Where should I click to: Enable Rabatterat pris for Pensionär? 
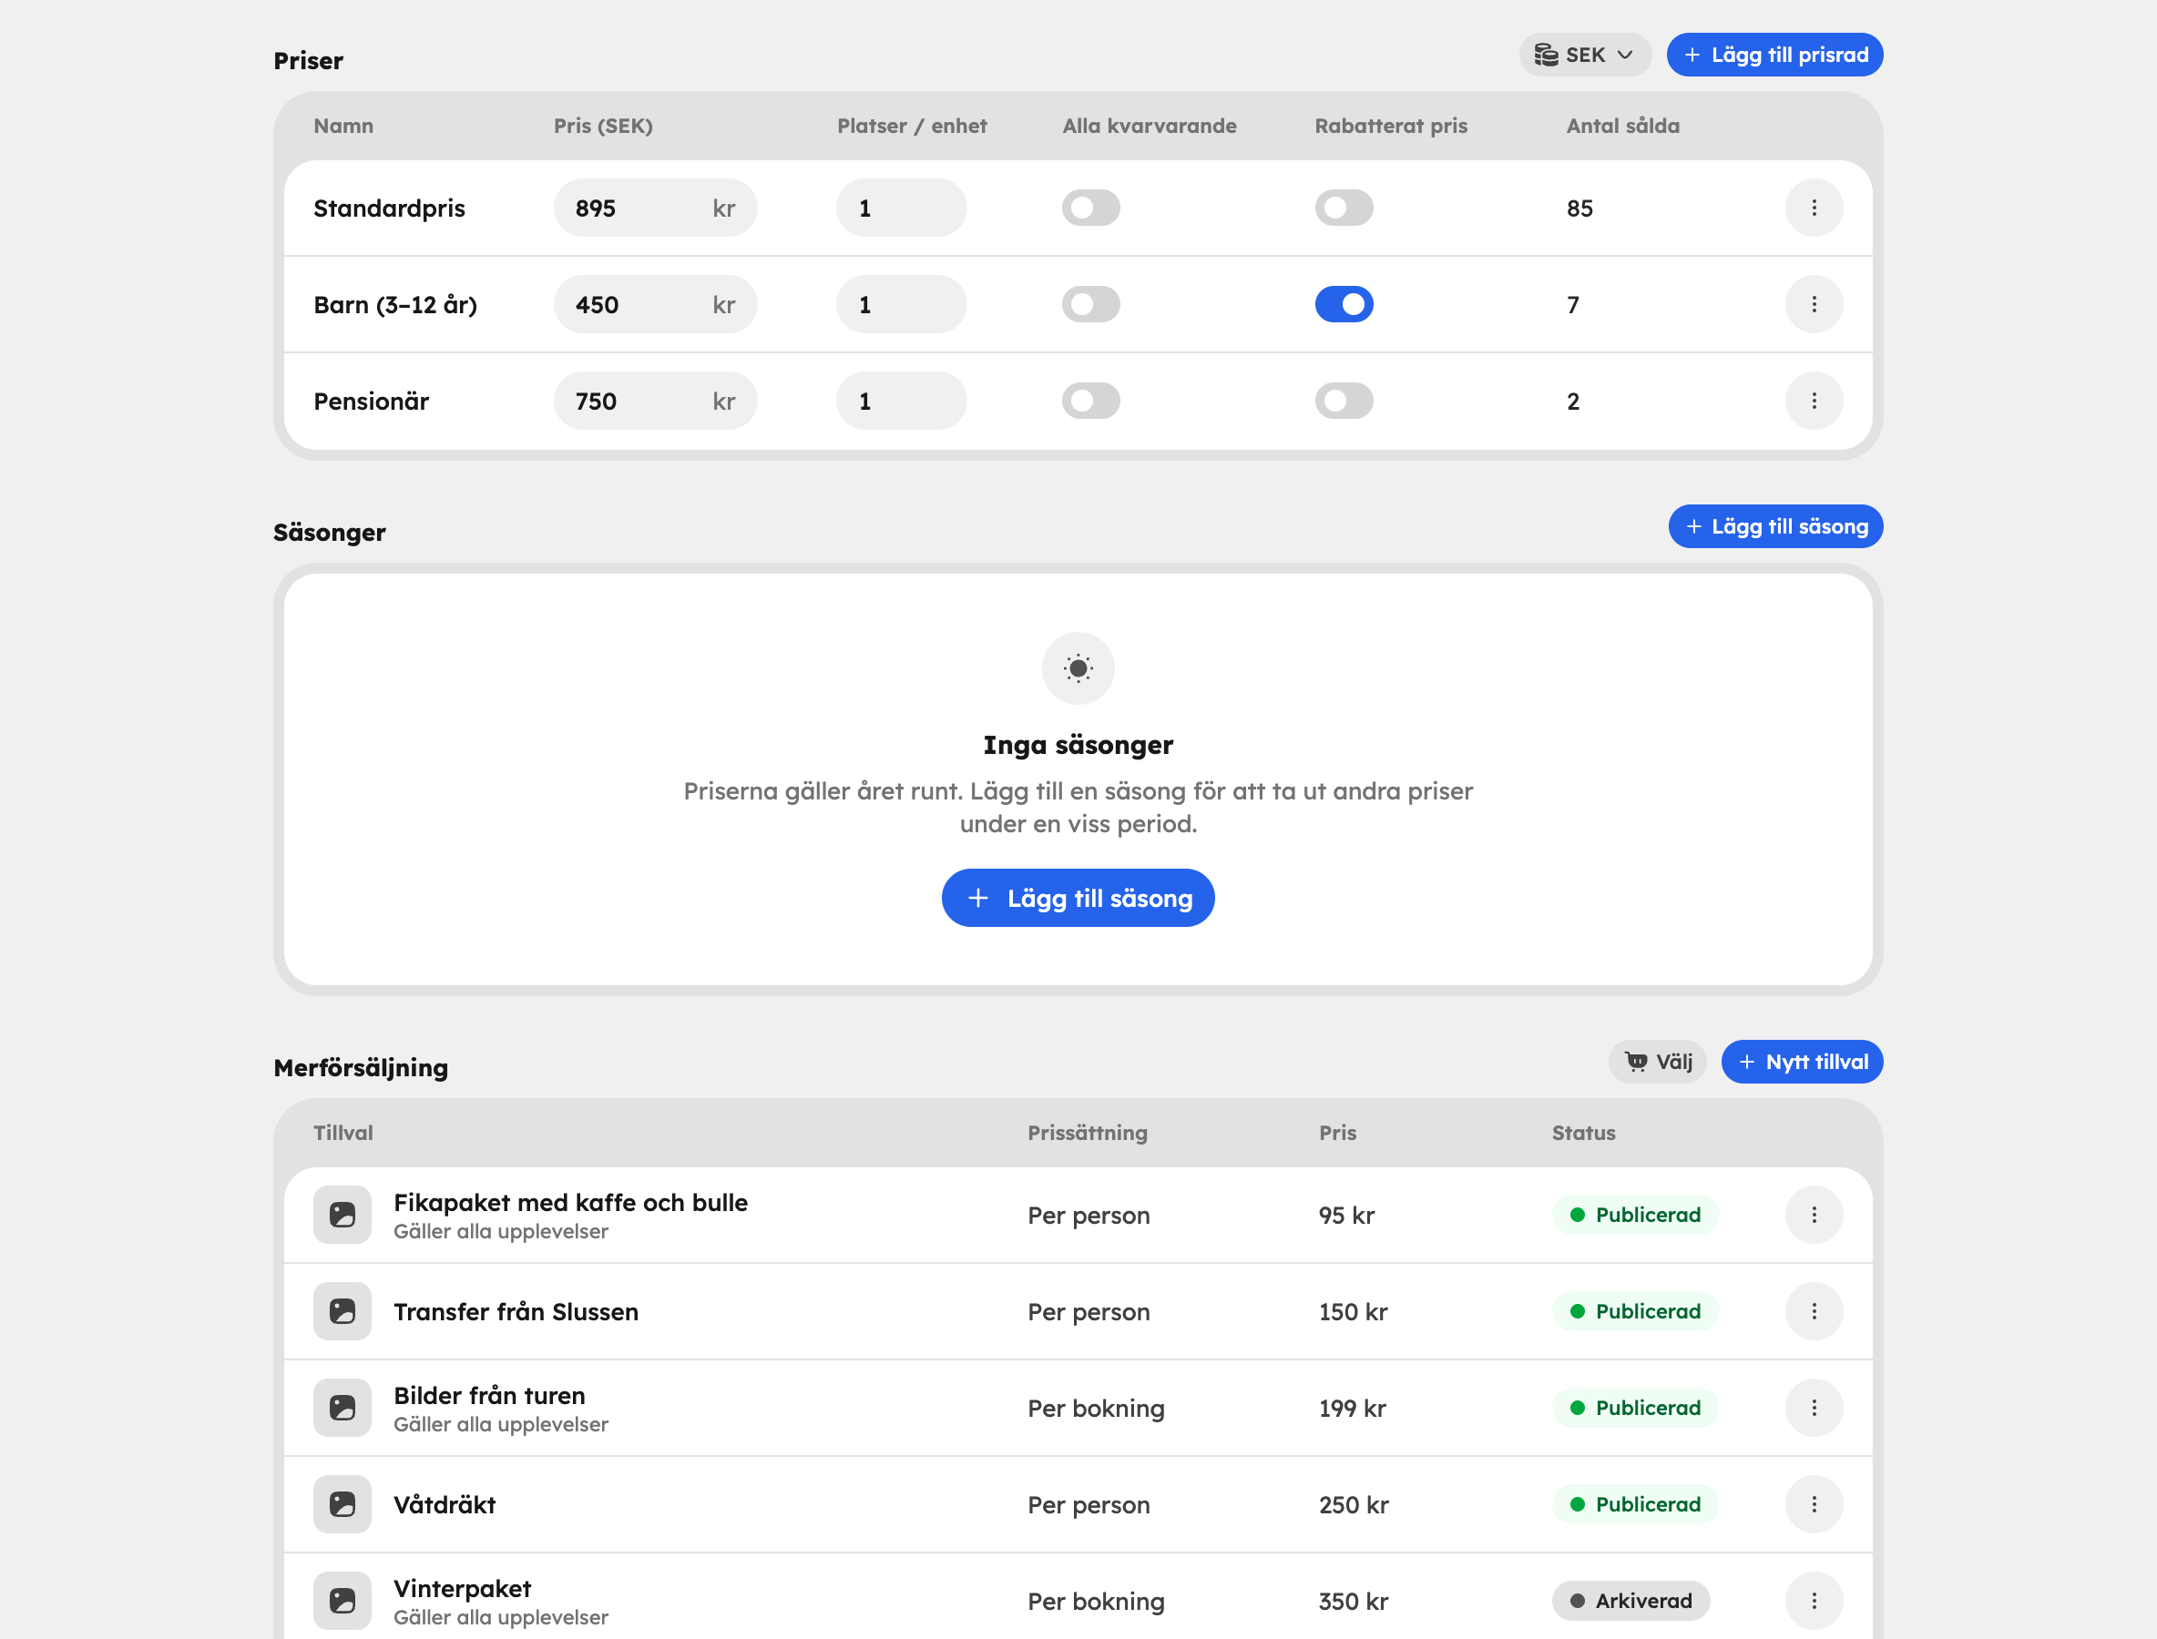click(1343, 401)
